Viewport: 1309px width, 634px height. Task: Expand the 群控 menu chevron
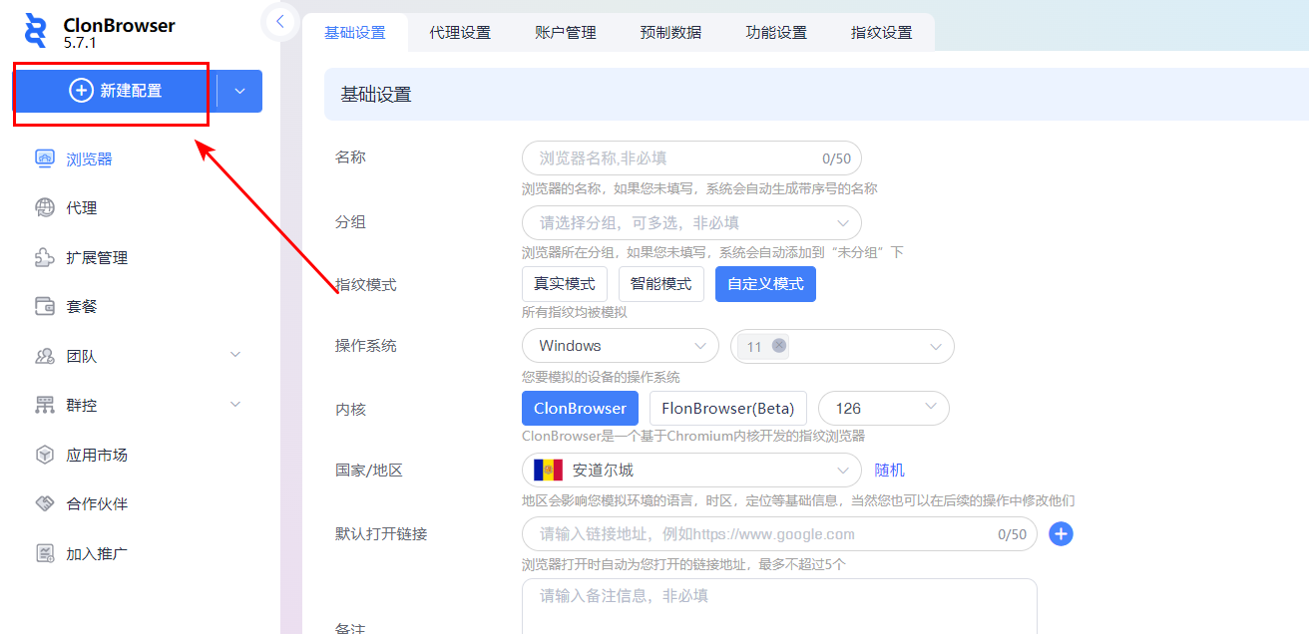click(x=236, y=404)
